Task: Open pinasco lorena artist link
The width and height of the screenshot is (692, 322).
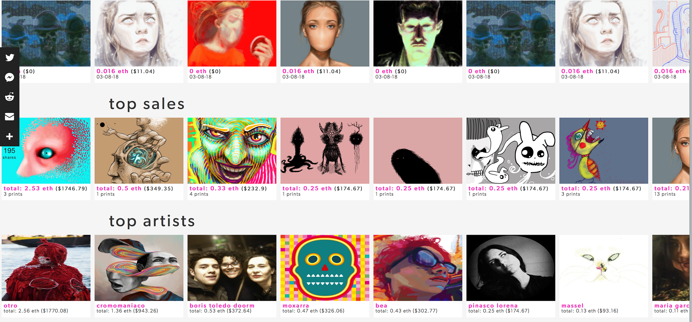Action: coord(493,305)
